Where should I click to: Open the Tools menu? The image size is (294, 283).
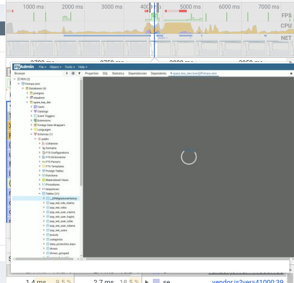point(70,67)
